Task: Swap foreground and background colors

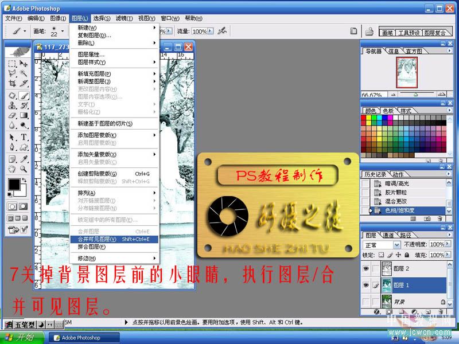Action: pyautogui.click(x=24, y=180)
